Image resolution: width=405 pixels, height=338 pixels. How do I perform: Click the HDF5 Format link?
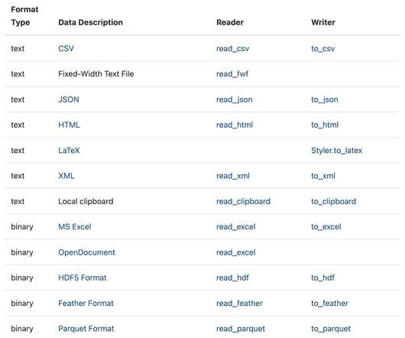tap(82, 278)
